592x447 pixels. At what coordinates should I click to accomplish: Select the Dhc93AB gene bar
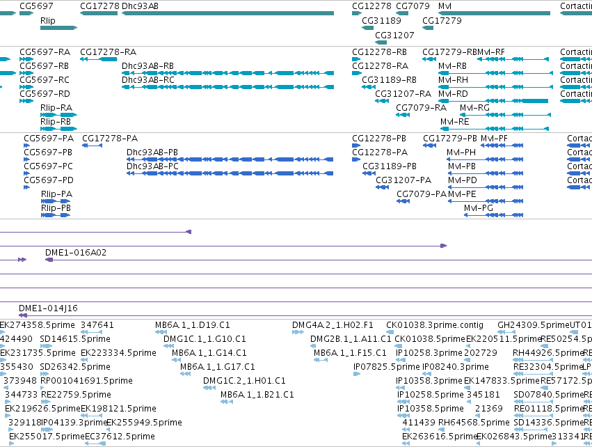pos(227,13)
